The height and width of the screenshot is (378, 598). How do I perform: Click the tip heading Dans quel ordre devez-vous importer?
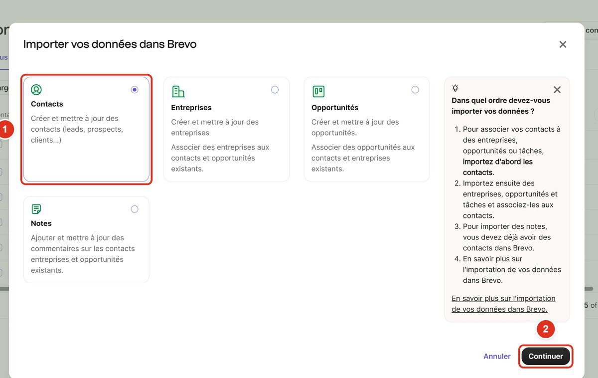tap(501, 105)
